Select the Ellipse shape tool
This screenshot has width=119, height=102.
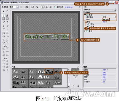pyautogui.click(x=4, y=42)
